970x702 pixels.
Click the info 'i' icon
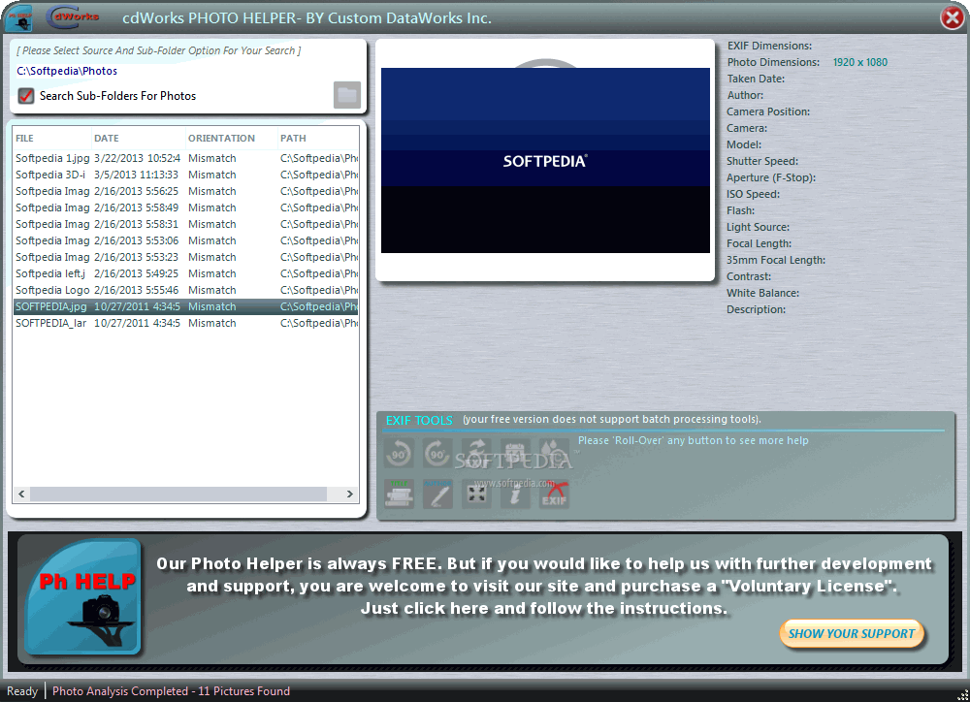point(515,494)
